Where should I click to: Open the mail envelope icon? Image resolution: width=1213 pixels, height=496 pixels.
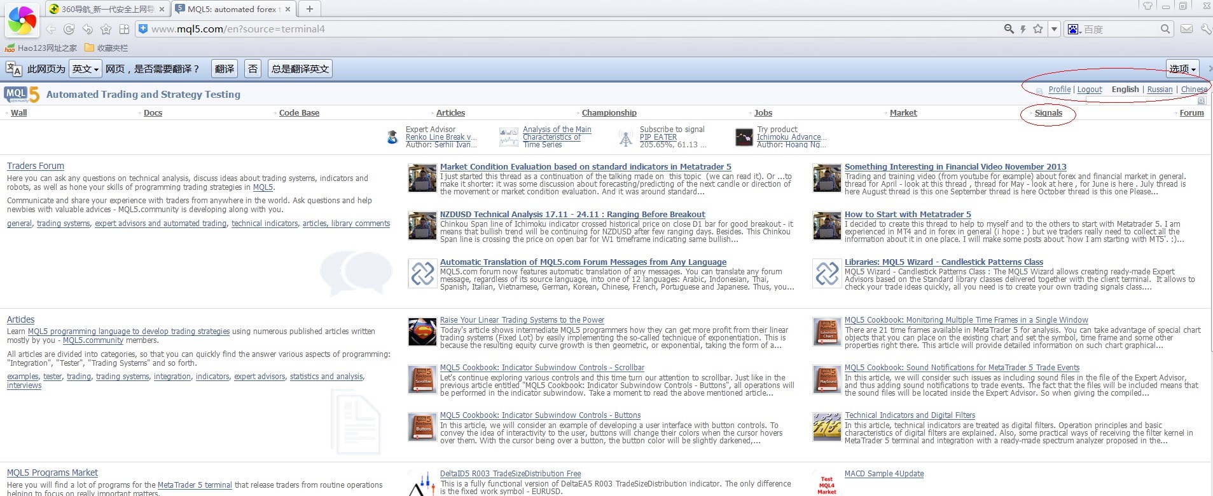[x=1186, y=29]
